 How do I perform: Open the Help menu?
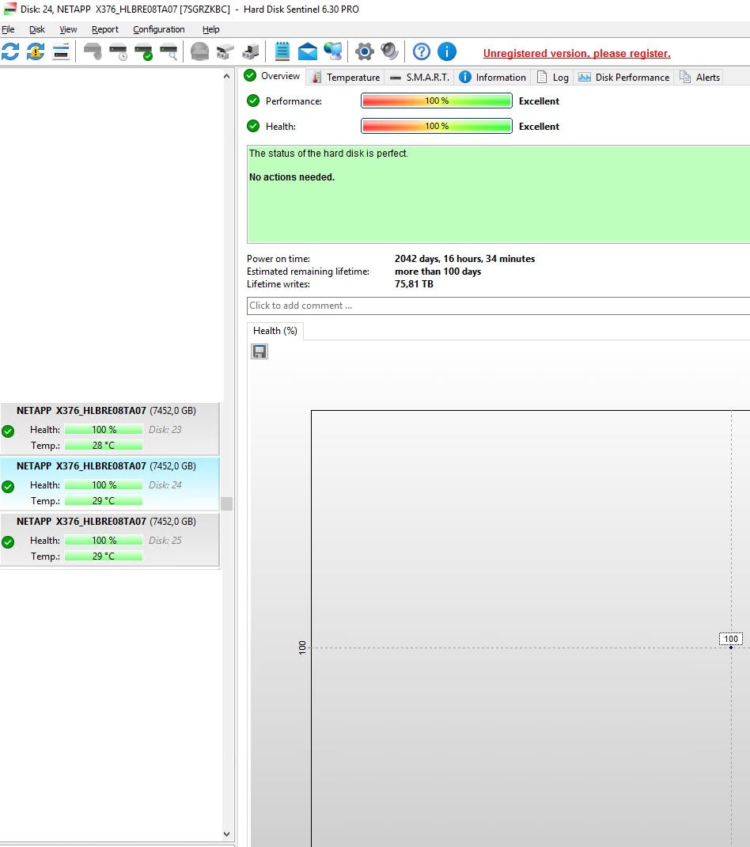[x=210, y=29]
